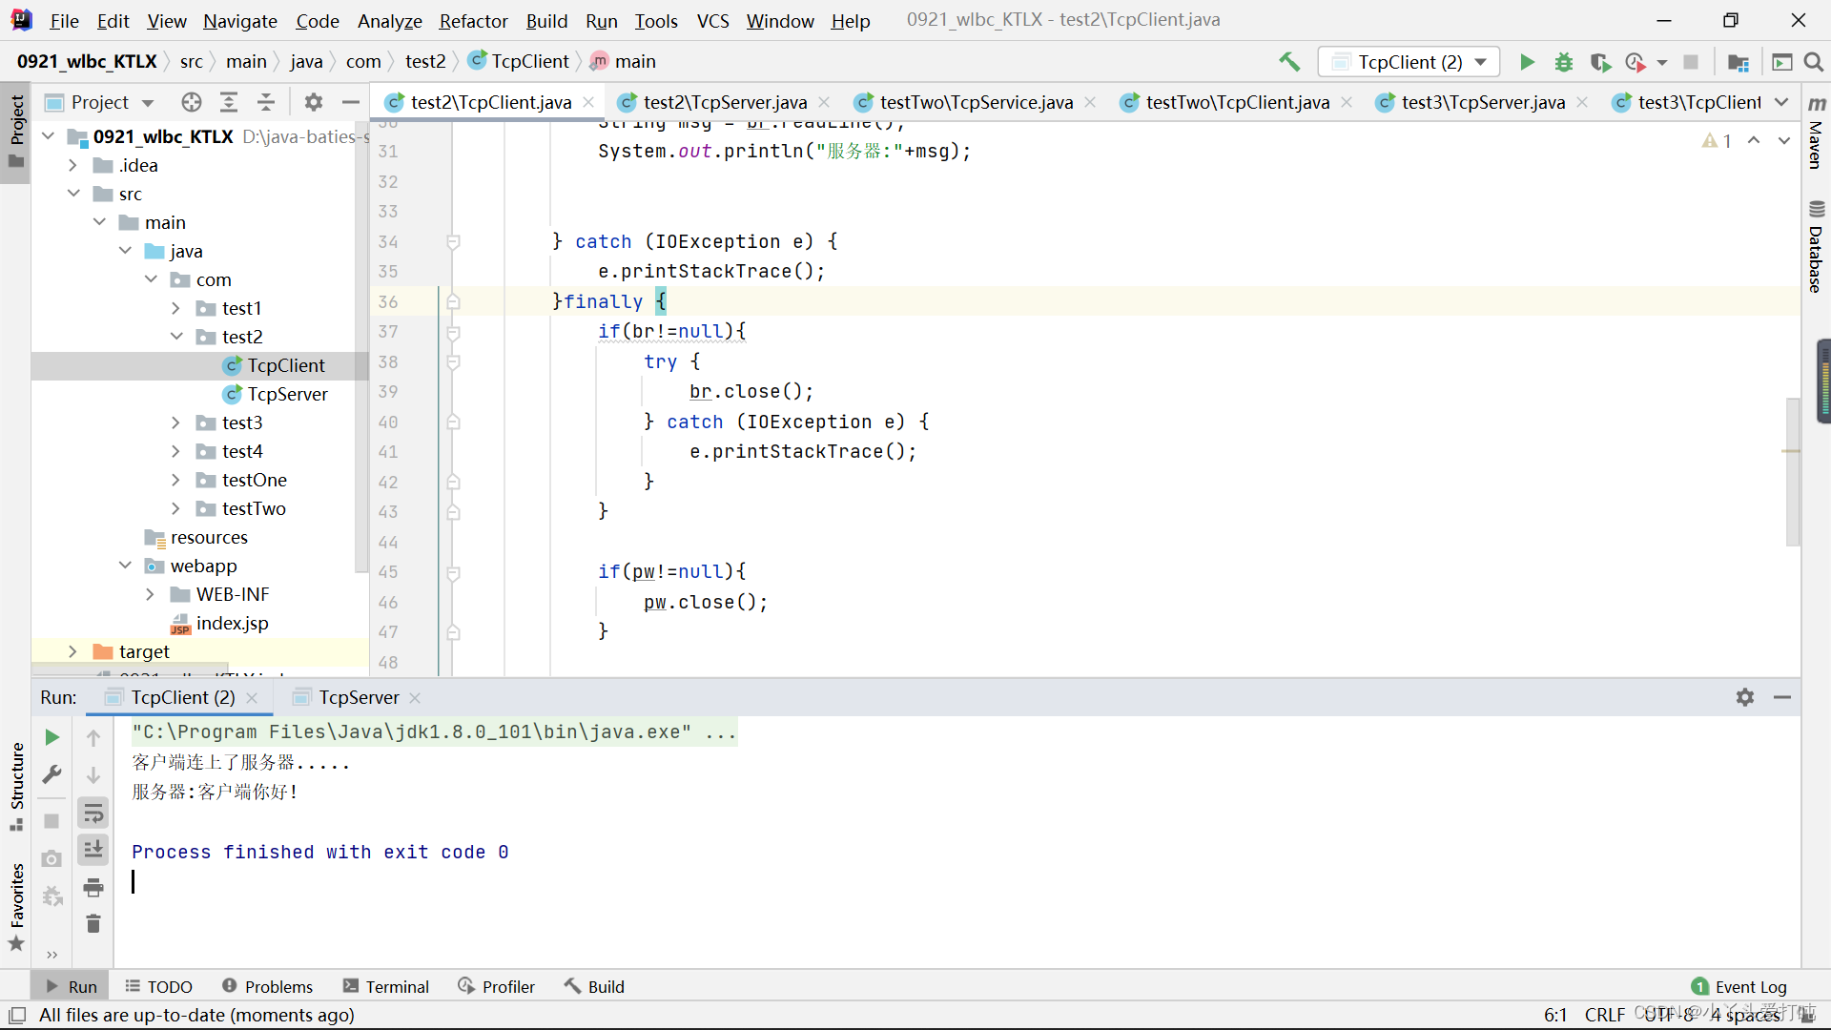Open the VCS menu

pos(712,20)
